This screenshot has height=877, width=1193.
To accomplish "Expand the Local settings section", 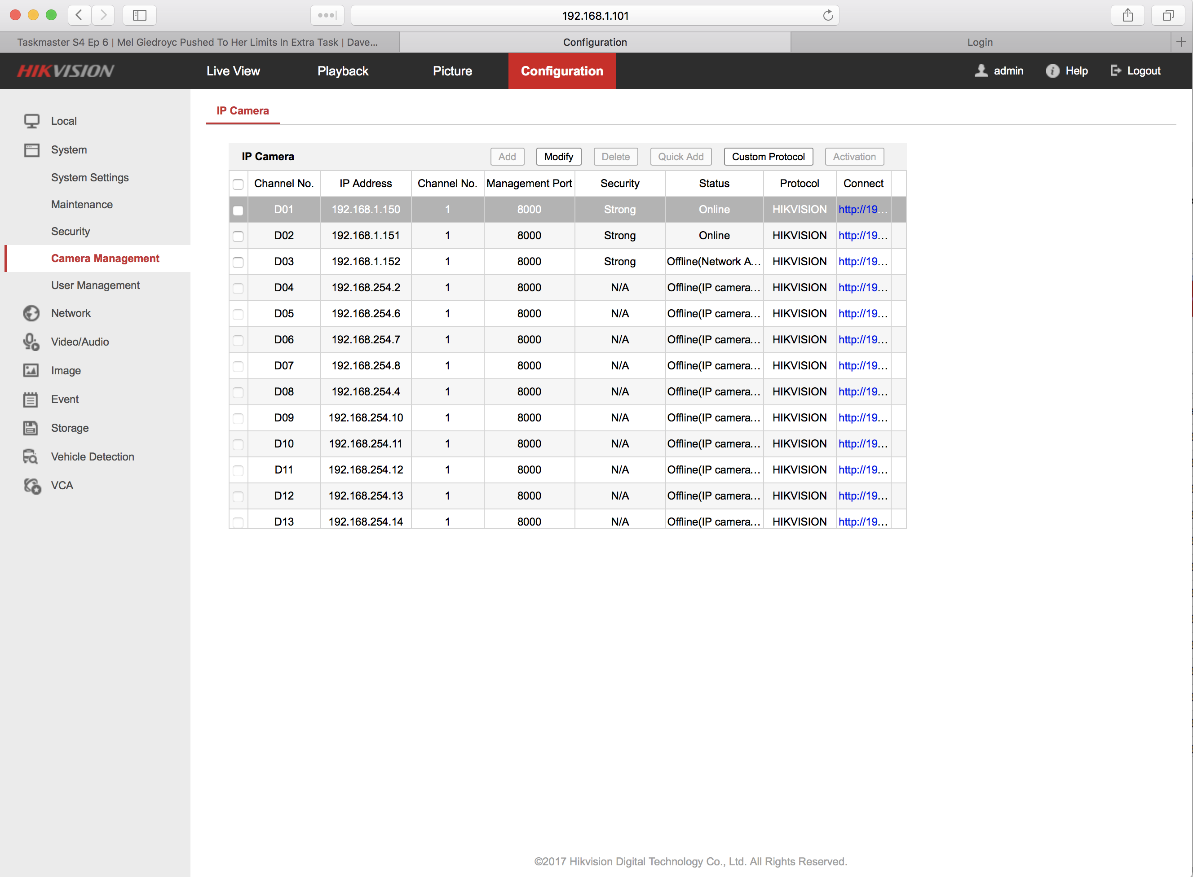I will pos(65,120).
